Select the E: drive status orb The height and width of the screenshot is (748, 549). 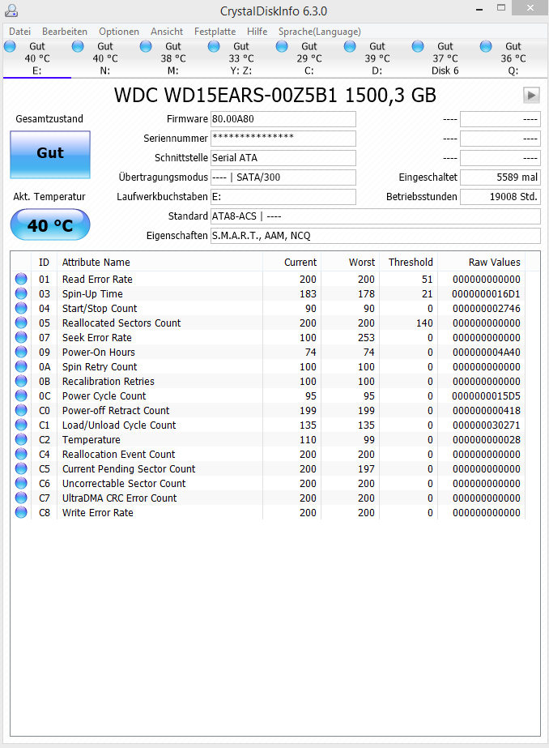[x=10, y=46]
